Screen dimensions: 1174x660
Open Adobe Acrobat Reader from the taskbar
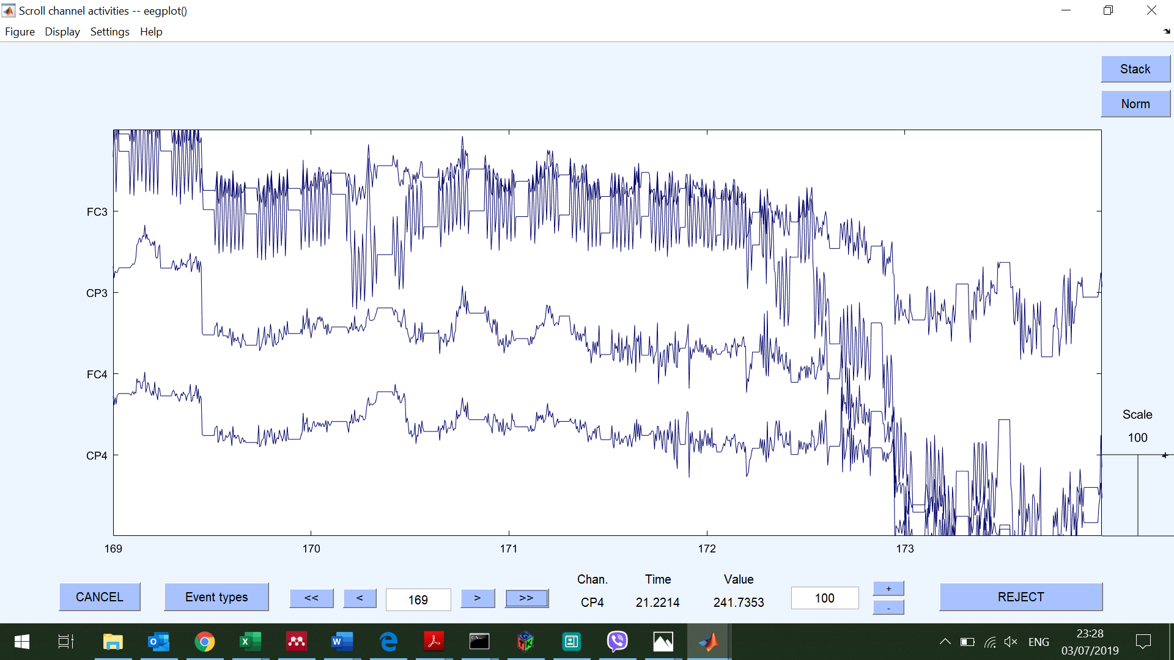434,642
